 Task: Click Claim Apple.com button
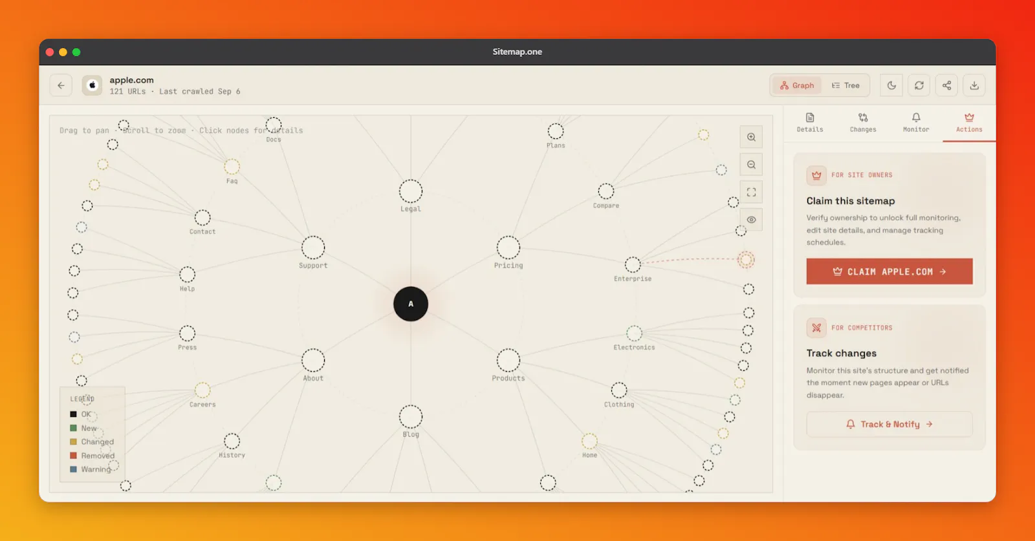tap(889, 271)
